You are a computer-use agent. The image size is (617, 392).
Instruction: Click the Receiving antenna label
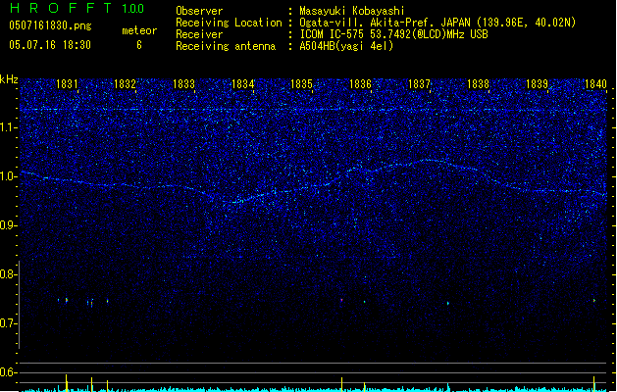coord(226,46)
